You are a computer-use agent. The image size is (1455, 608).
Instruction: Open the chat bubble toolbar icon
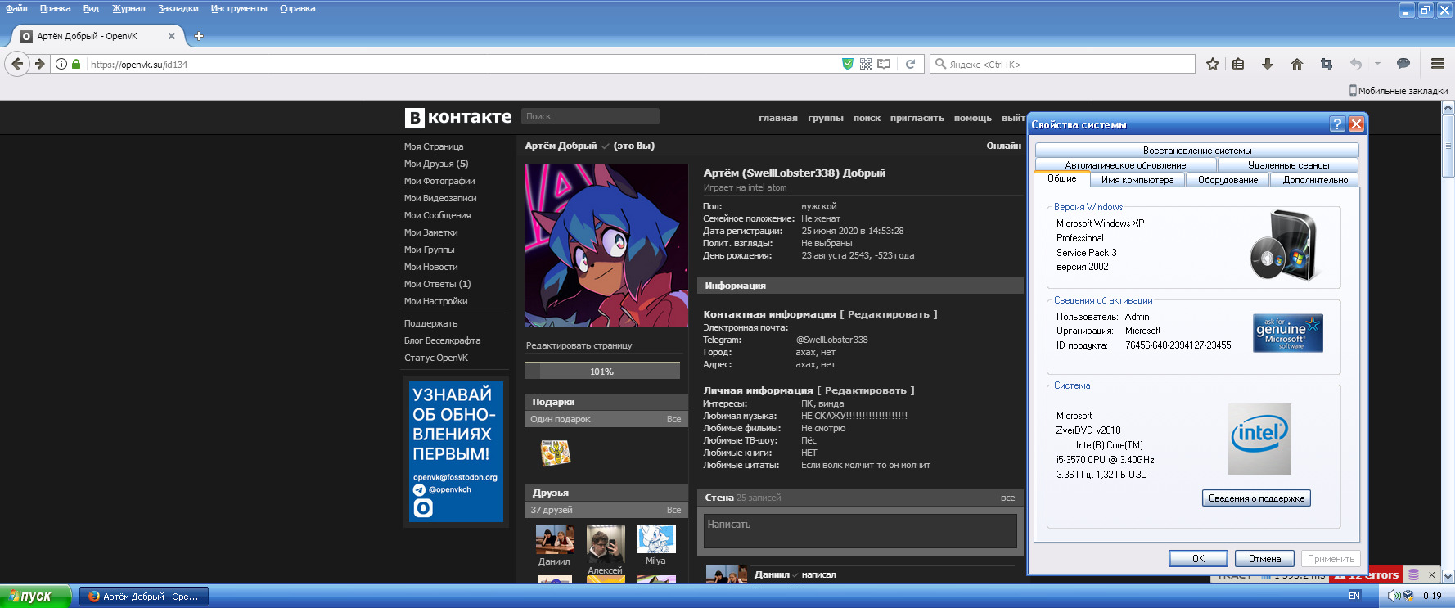click(x=1403, y=64)
